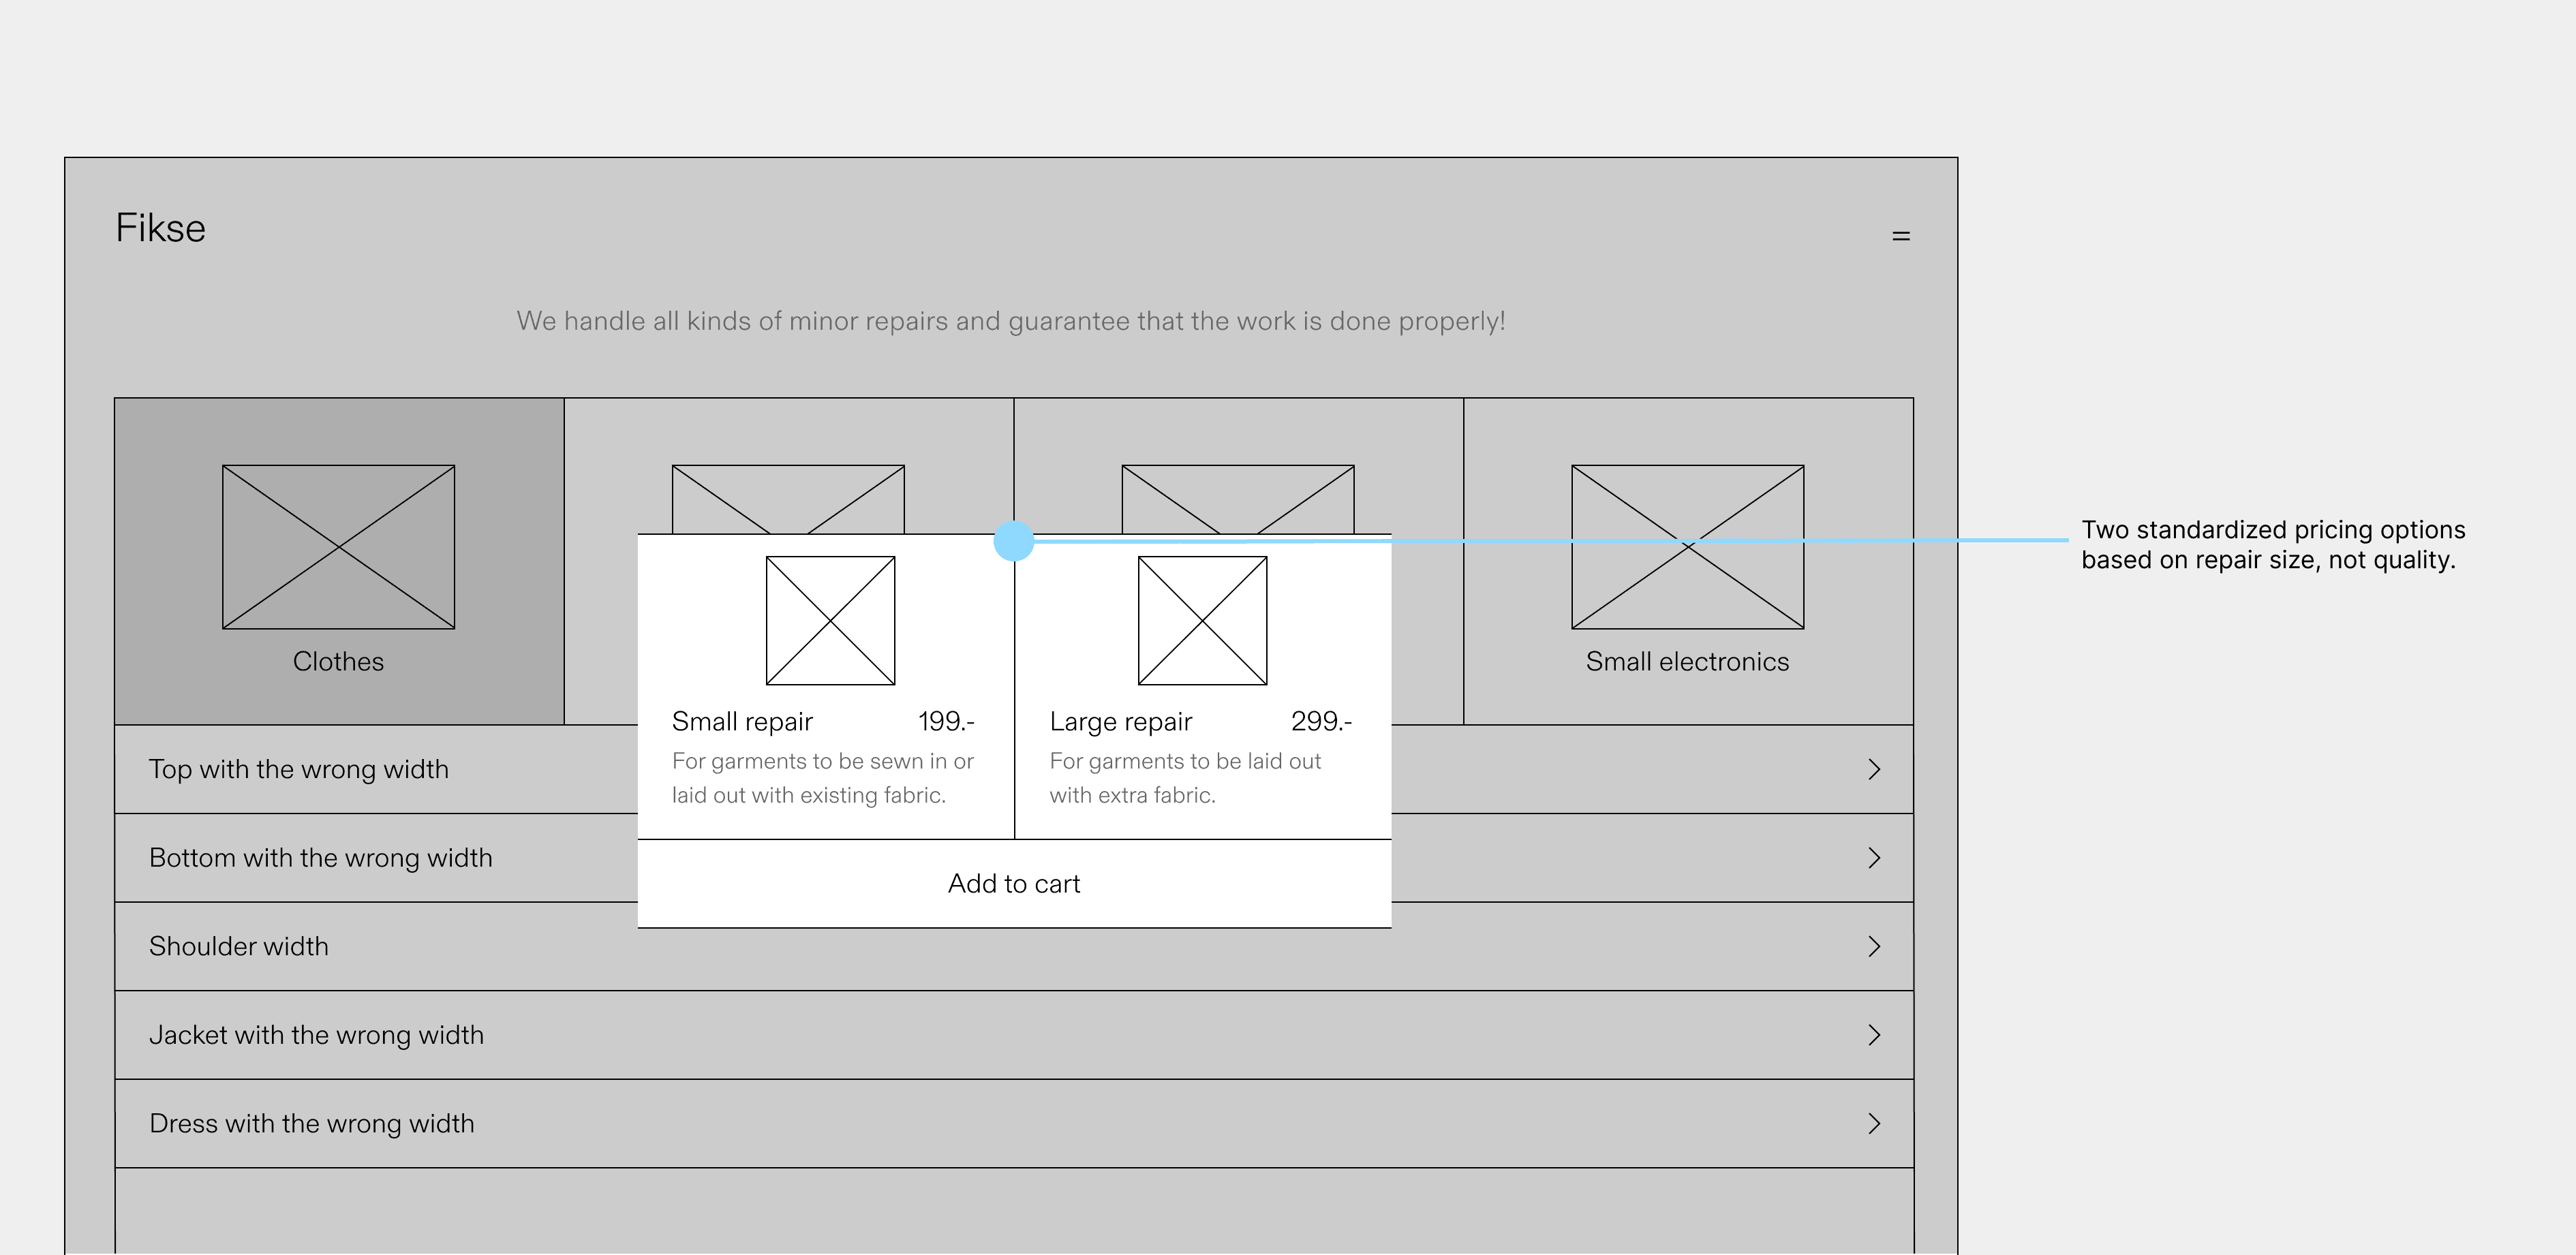Image resolution: width=2576 pixels, height=1255 pixels.
Task: Click the Small repair image placeholder
Action: [x=830, y=621]
